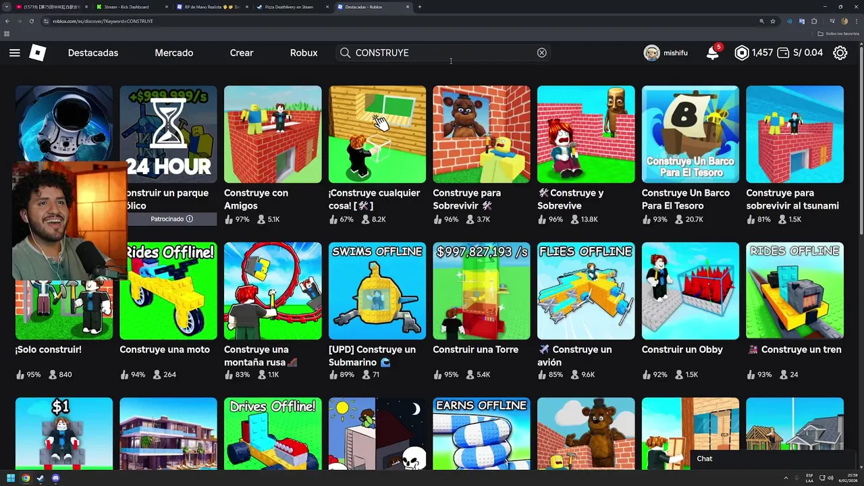864x486 pixels.
Task: Open the volume control in system tray
Action: tap(831, 478)
